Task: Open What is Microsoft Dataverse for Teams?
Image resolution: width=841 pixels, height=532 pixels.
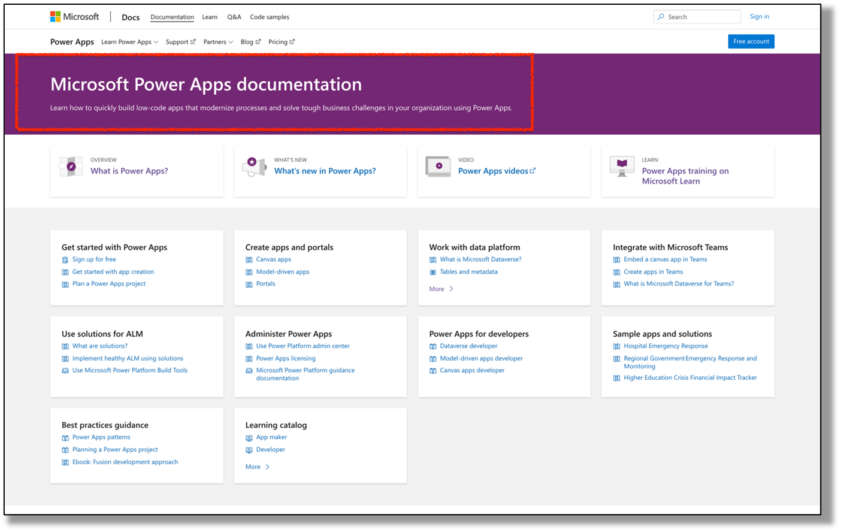Action: [x=679, y=284]
